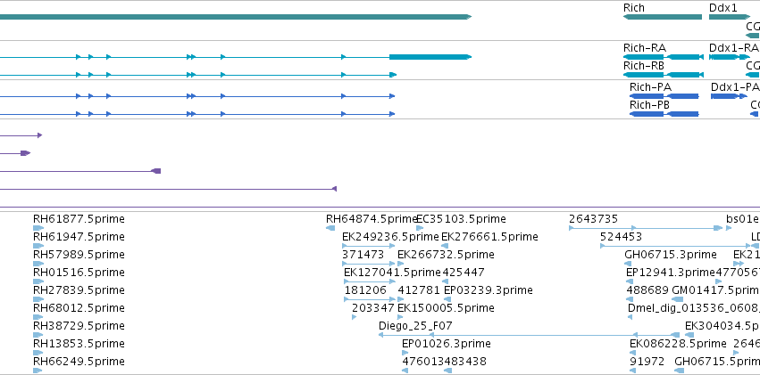
Task: Select the thick exon of top transcript
Action: coord(430,57)
